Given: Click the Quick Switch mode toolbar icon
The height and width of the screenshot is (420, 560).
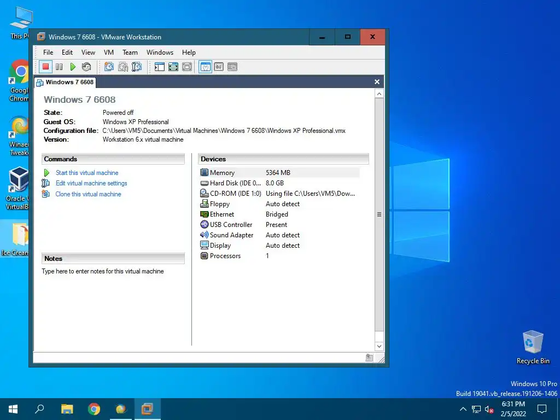Looking at the screenshot, I should [187, 67].
